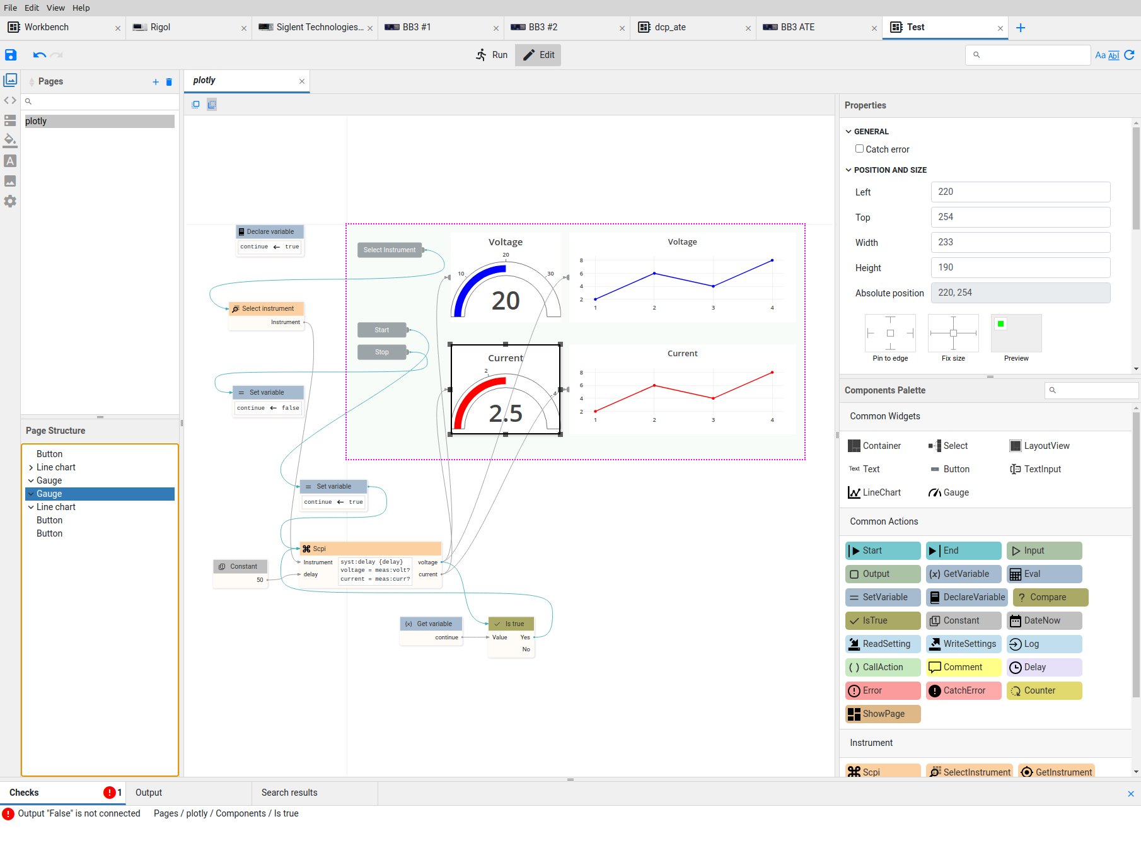The width and height of the screenshot is (1141, 843).
Task: Click the refresh icon near search
Action: pos(1129,55)
